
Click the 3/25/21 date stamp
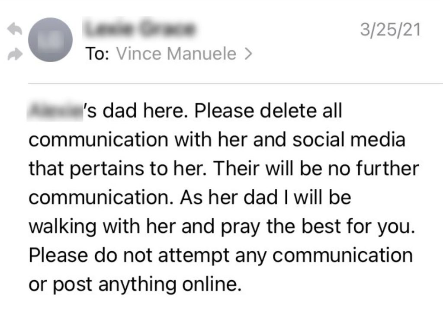[390, 31]
